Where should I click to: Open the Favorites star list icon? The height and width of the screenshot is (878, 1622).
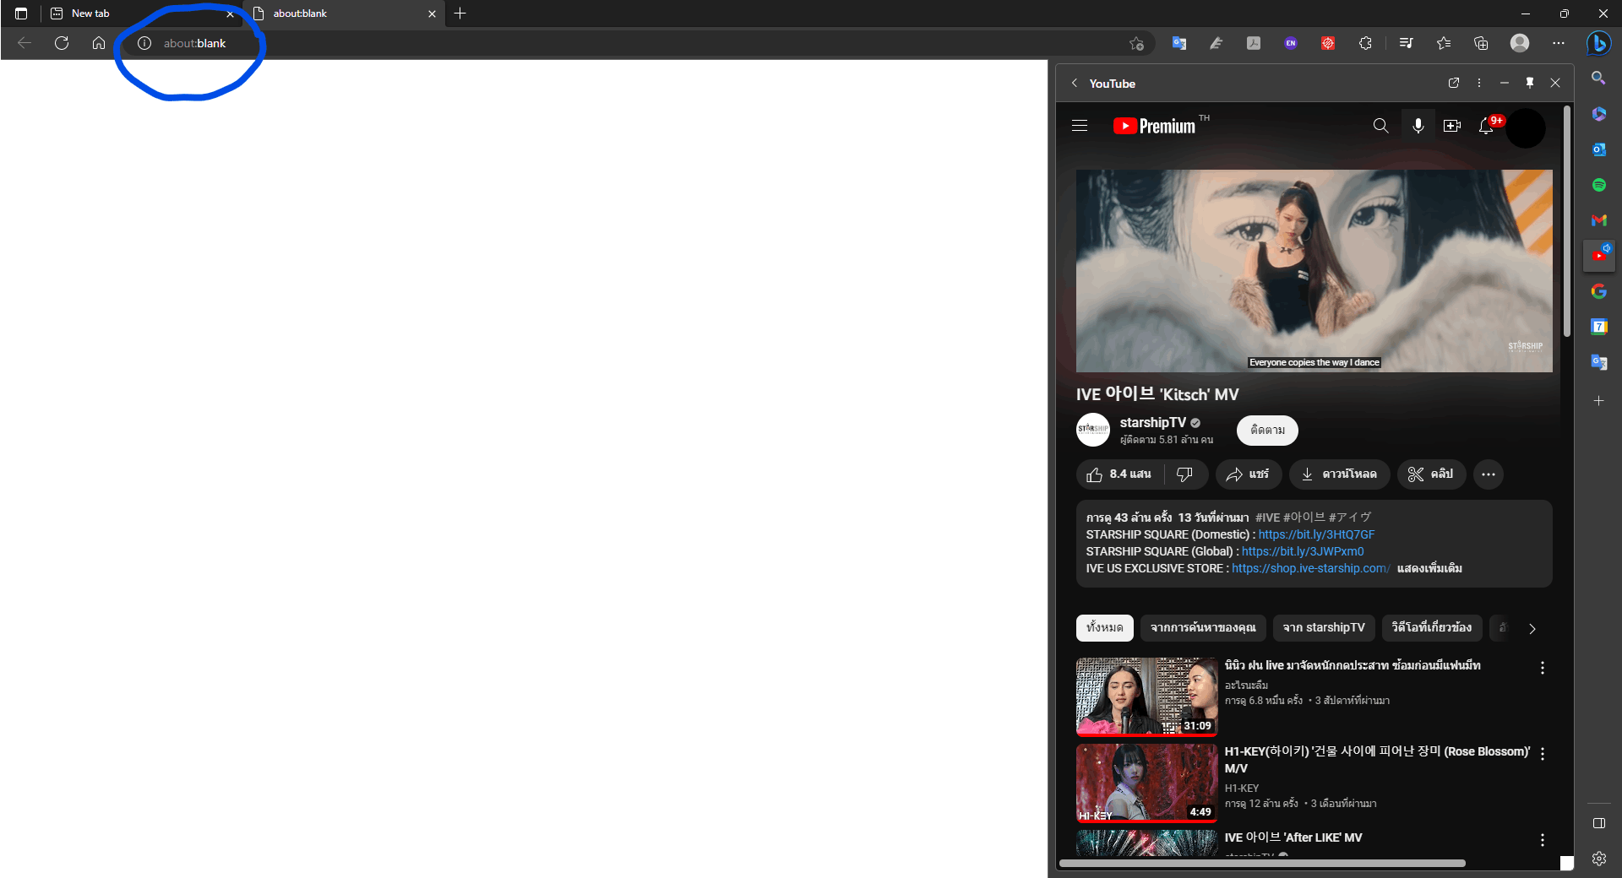[x=1444, y=43]
